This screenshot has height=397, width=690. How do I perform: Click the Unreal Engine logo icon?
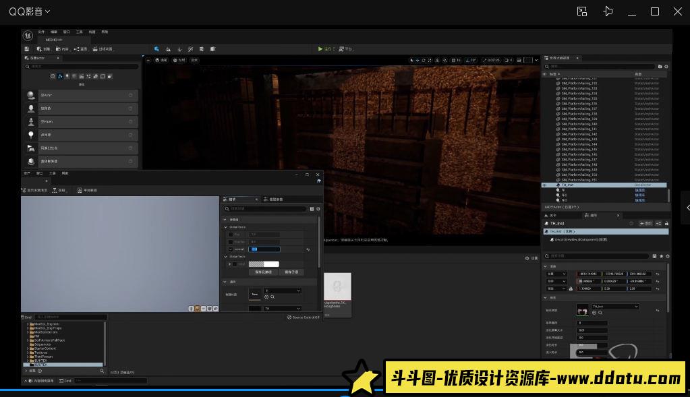(x=28, y=35)
